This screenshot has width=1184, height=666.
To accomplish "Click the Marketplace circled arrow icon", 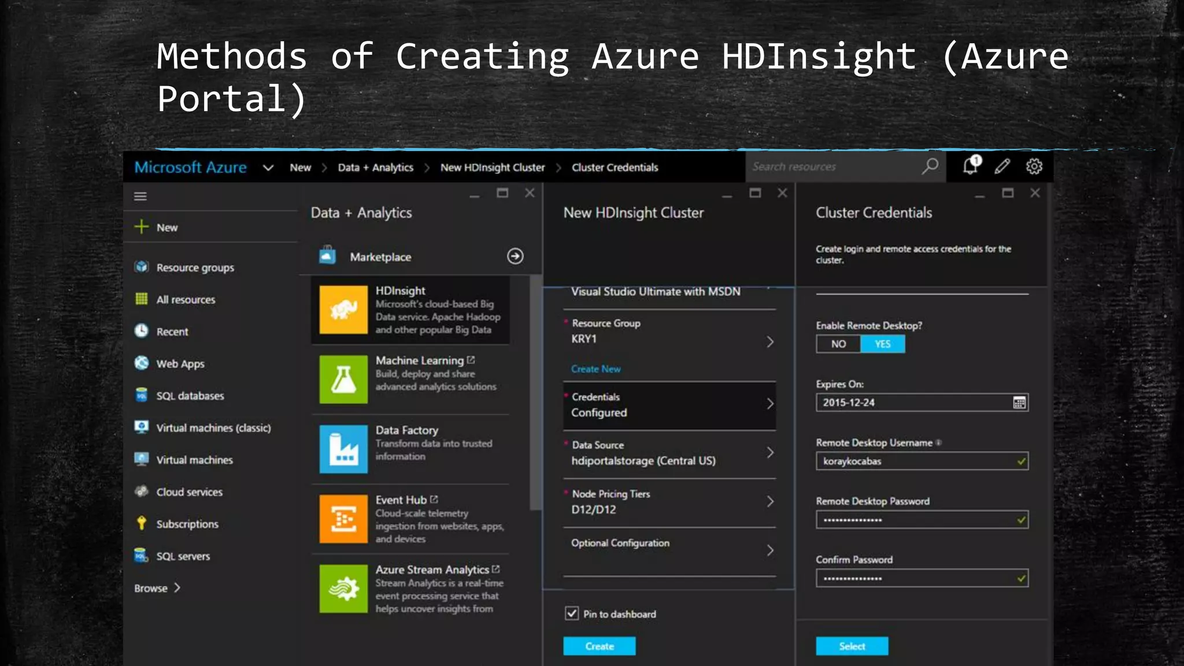I will [515, 256].
